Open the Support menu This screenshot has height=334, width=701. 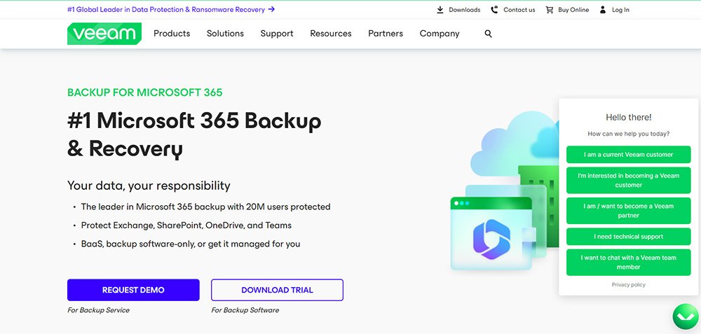point(277,34)
